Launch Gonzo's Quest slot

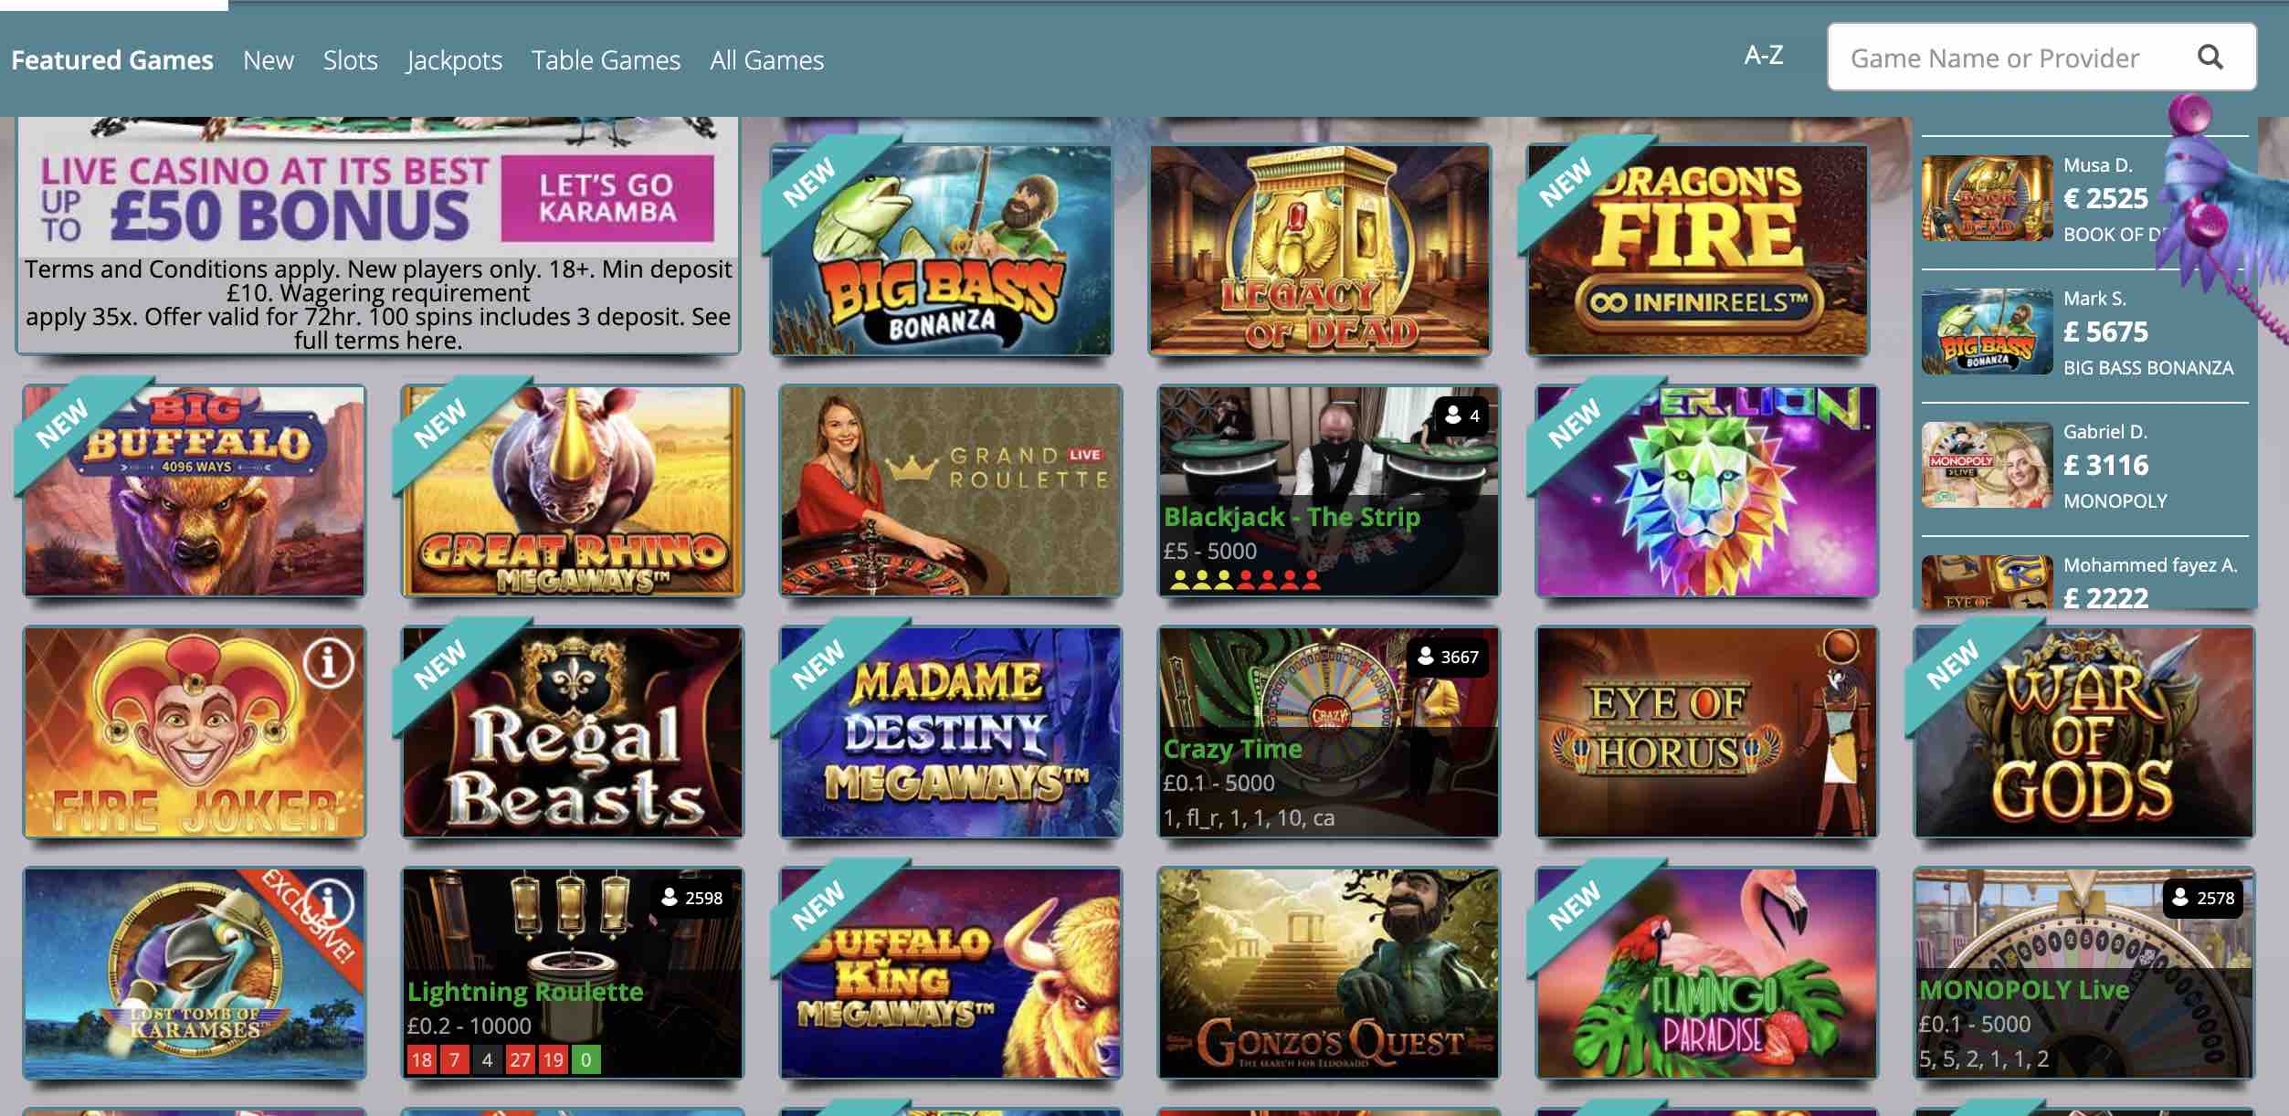tap(1329, 973)
